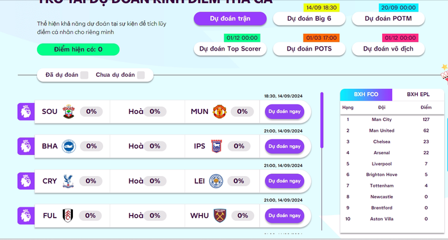Select the Dự đoán Top Scorer button
Image resolution: width=448 pixels, height=240 pixels.
pos(230,49)
